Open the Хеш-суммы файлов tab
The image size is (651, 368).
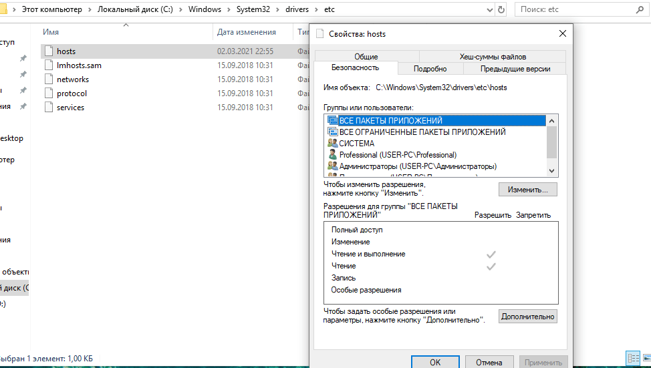(493, 56)
